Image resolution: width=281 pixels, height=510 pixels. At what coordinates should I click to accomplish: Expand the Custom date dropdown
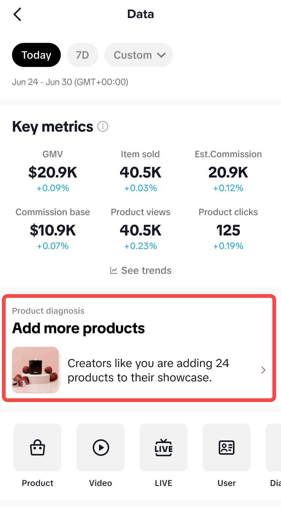(139, 55)
